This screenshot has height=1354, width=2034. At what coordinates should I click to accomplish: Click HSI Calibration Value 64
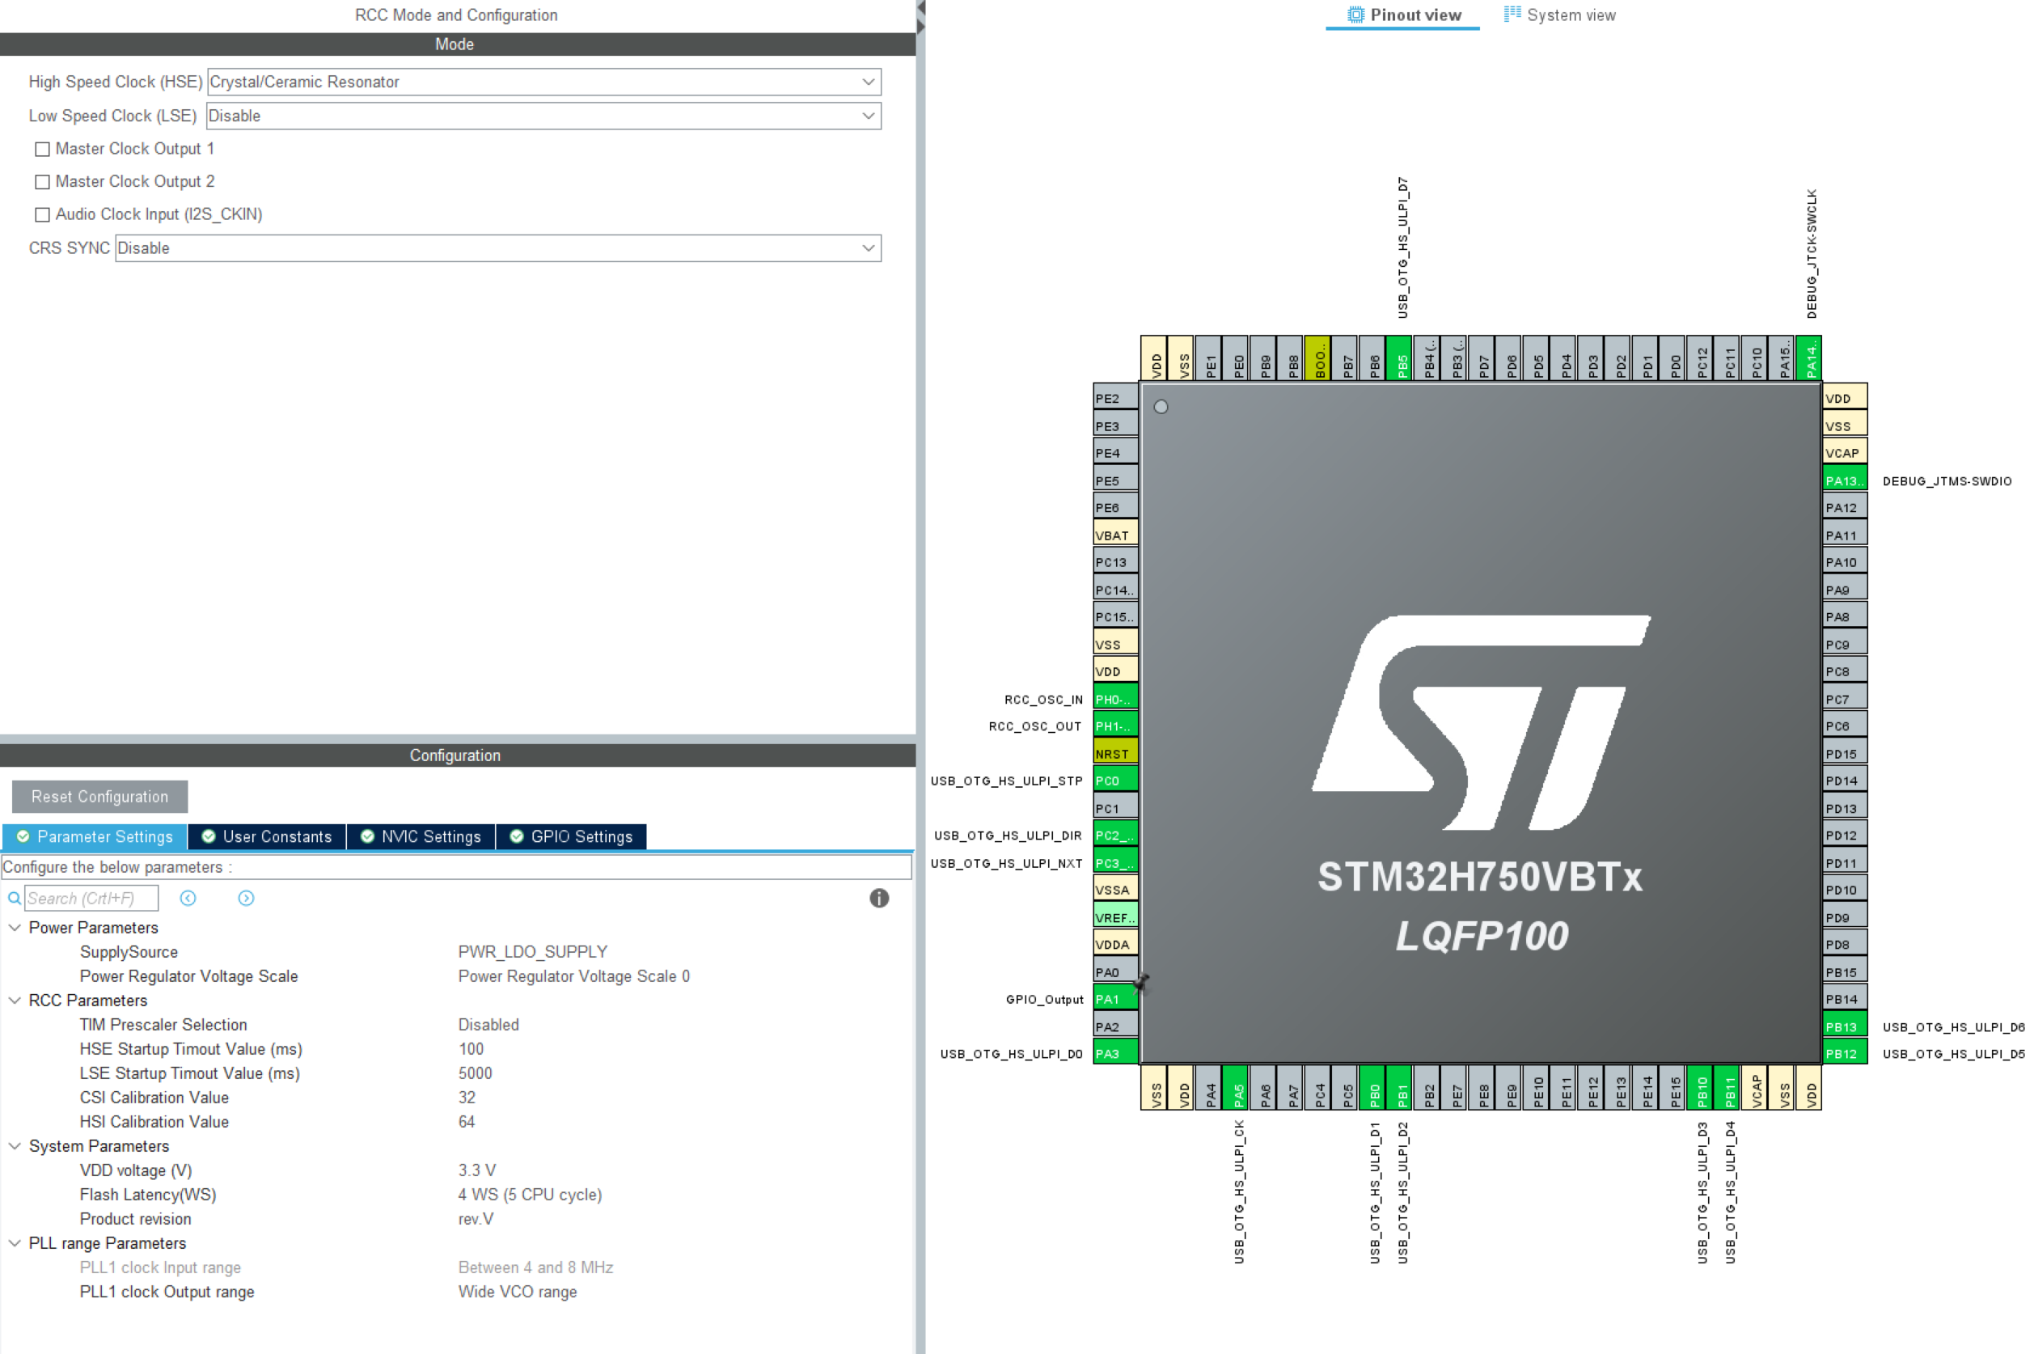pyautogui.click(x=466, y=1121)
